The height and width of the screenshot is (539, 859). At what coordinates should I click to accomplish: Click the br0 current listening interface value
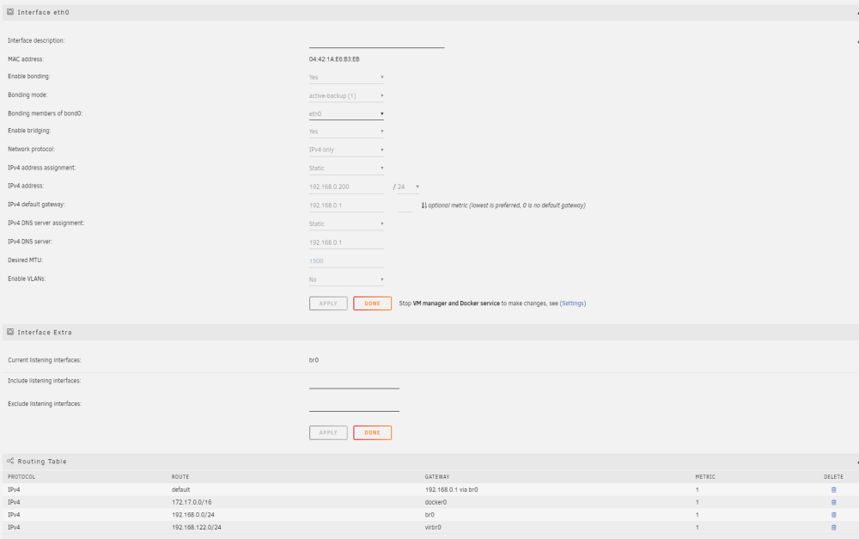click(314, 360)
